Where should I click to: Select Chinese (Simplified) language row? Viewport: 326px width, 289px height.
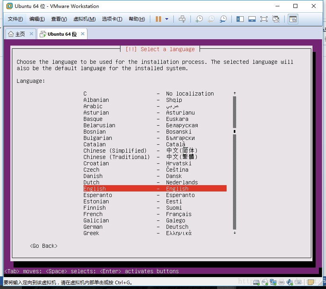(x=155, y=151)
